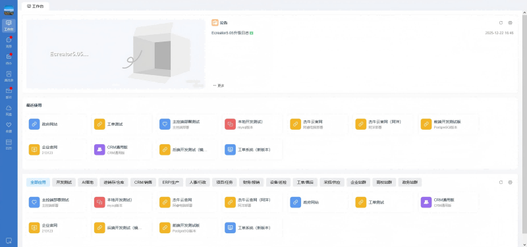Refresh the 公告 announcement panel
The width and height of the screenshot is (527, 247).
pyautogui.click(x=501, y=23)
